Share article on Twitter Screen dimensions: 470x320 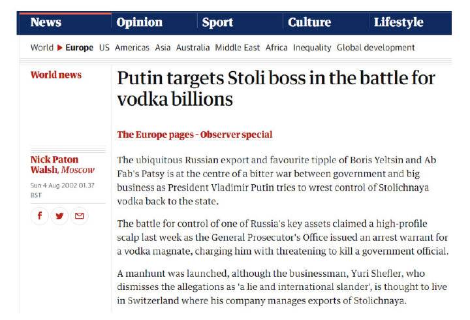[59, 216]
